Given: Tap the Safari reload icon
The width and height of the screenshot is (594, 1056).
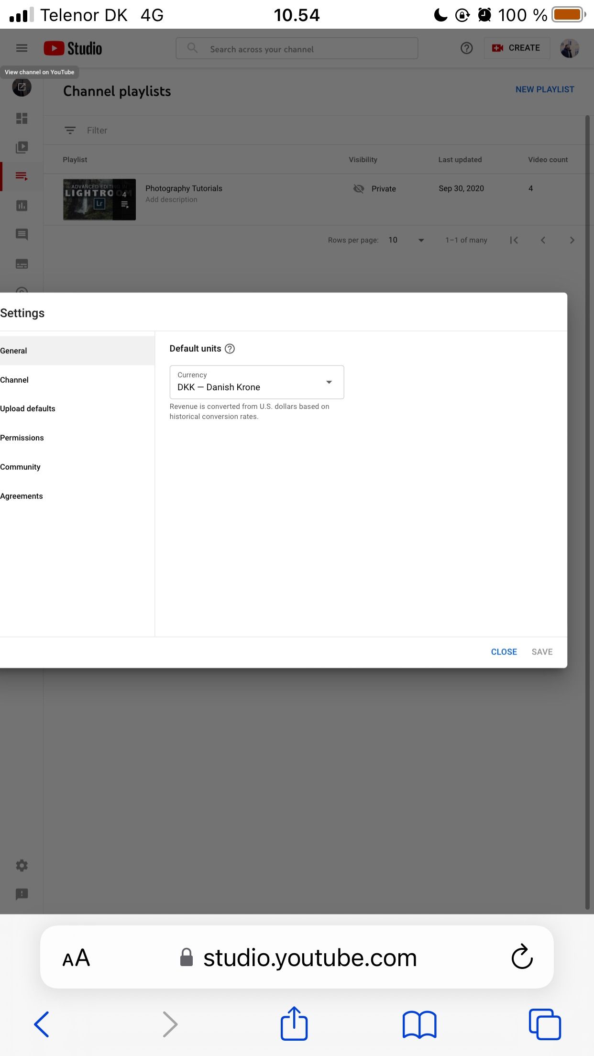Looking at the screenshot, I should click(x=522, y=957).
